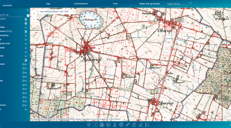
Task: Click the printer icon in bottom toolbar
Action: (102, 124)
